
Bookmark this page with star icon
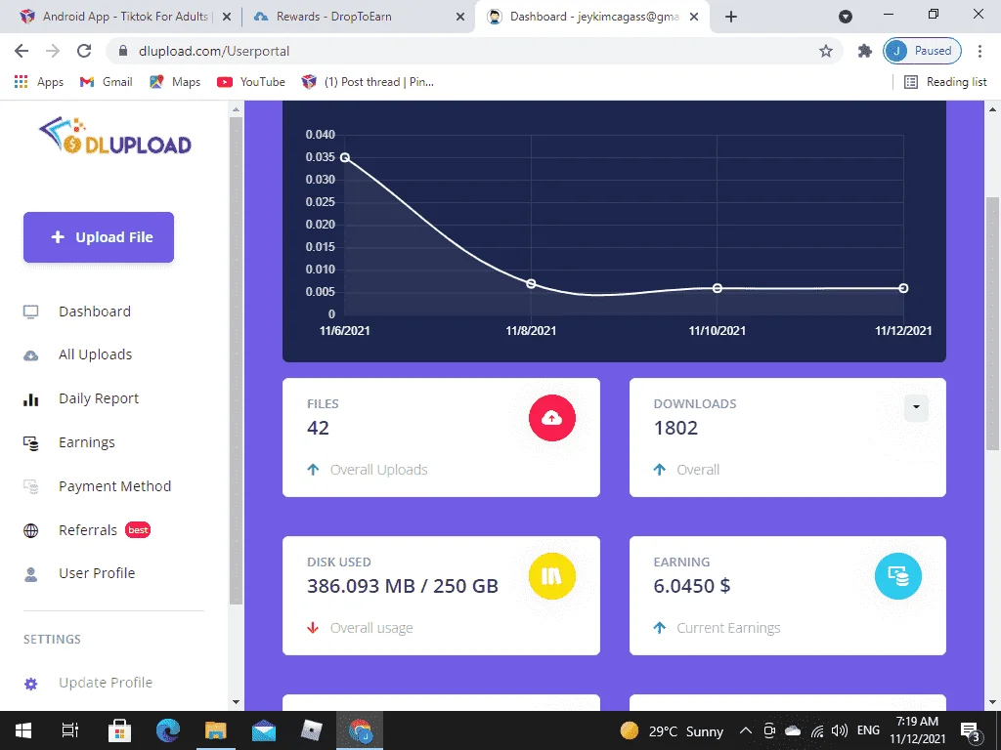tap(825, 51)
